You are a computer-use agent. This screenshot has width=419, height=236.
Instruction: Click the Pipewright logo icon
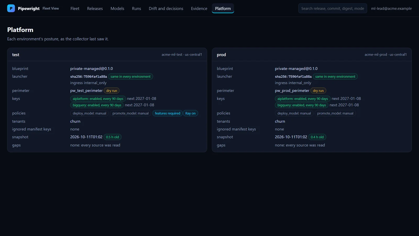click(x=11, y=8)
